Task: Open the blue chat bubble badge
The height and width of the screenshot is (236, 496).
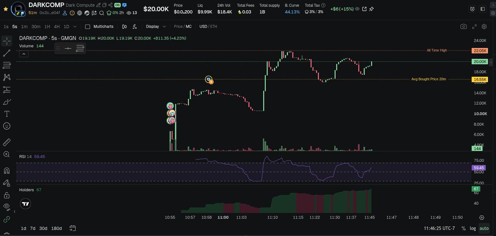Action: [124, 5]
